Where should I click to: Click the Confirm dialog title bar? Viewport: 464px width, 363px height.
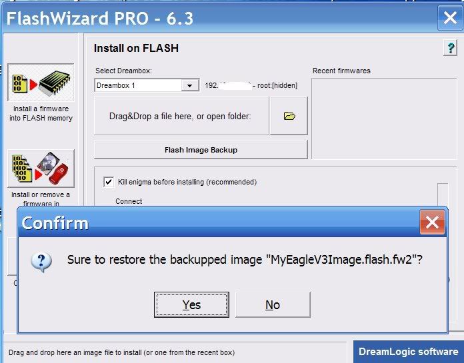coord(219,223)
